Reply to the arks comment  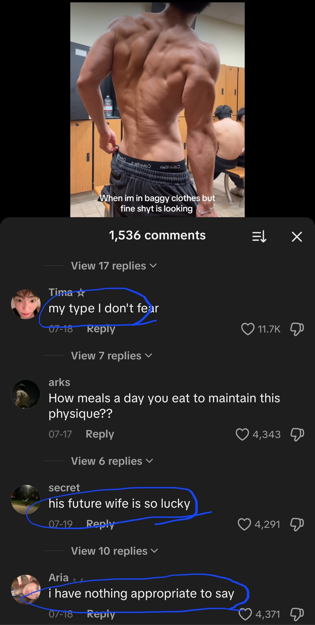(x=100, y=434)
